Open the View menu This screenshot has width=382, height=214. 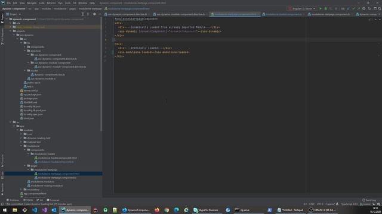(22, 3)
